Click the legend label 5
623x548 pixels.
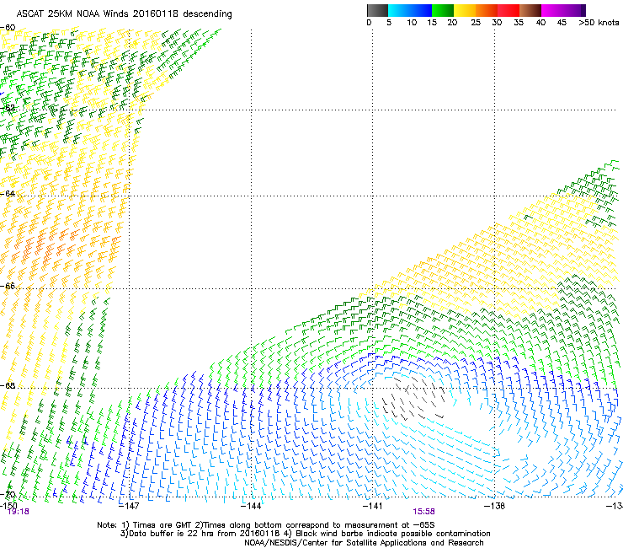[x=389, y=23]
